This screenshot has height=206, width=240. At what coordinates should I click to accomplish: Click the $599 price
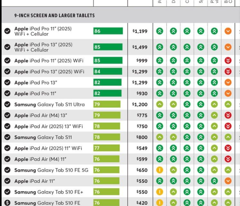(142, 159)
